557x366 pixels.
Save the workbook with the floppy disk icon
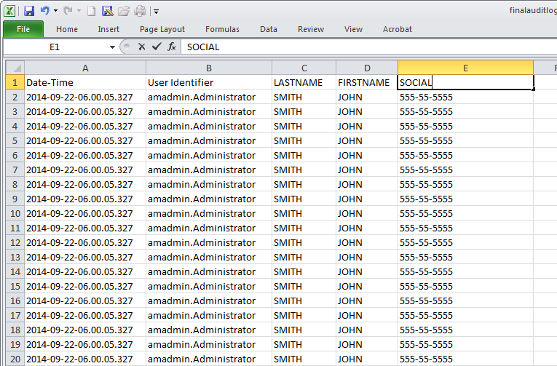click(x=29, y=11)
